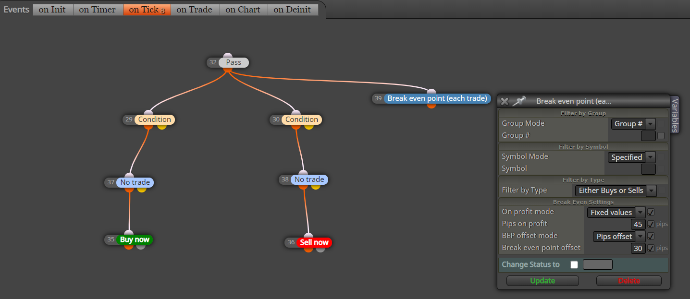The width and height of the screenshot is (690, 299).
Task: Open the On profit mode dropdown
Action: coord(616,212)
